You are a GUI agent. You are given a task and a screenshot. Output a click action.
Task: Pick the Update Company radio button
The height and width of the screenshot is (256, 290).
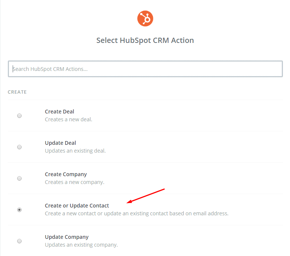click(19, 241)
